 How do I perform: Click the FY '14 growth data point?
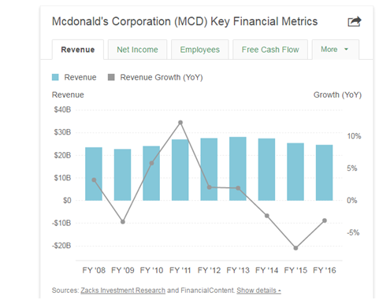click(x=267, y=216)
